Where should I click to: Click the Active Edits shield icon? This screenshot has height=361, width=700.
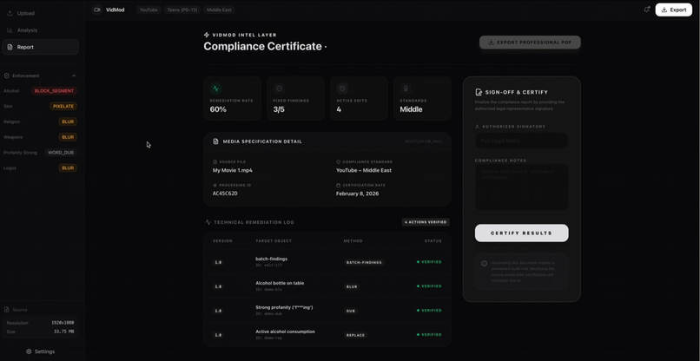click(x=342, y=89)
